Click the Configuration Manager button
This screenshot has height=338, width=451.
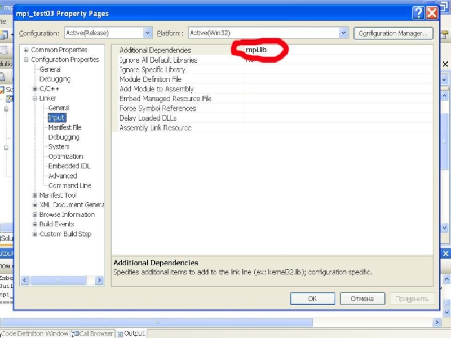[393, 33]
